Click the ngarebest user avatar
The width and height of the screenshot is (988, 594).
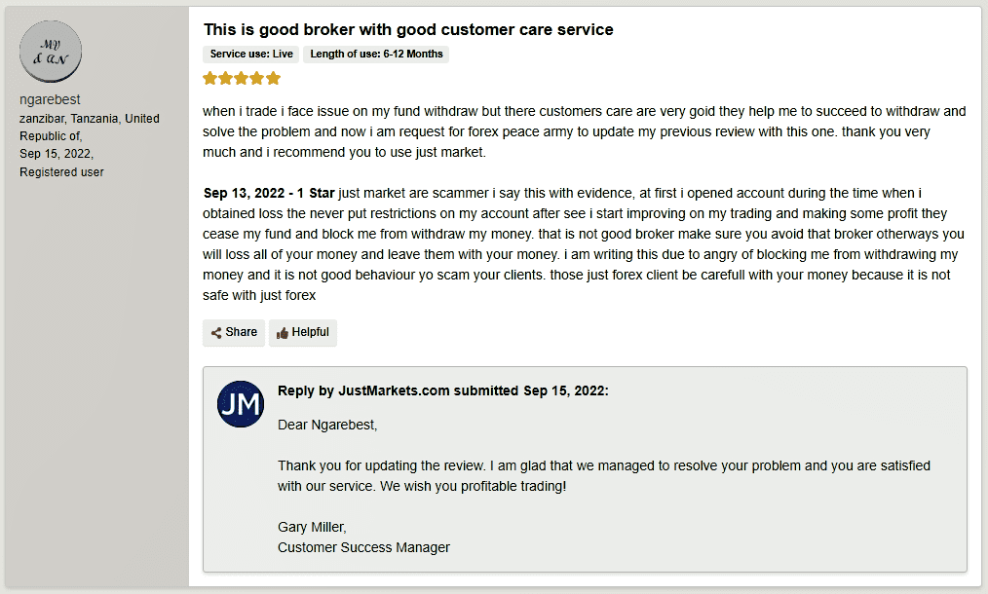51,52
